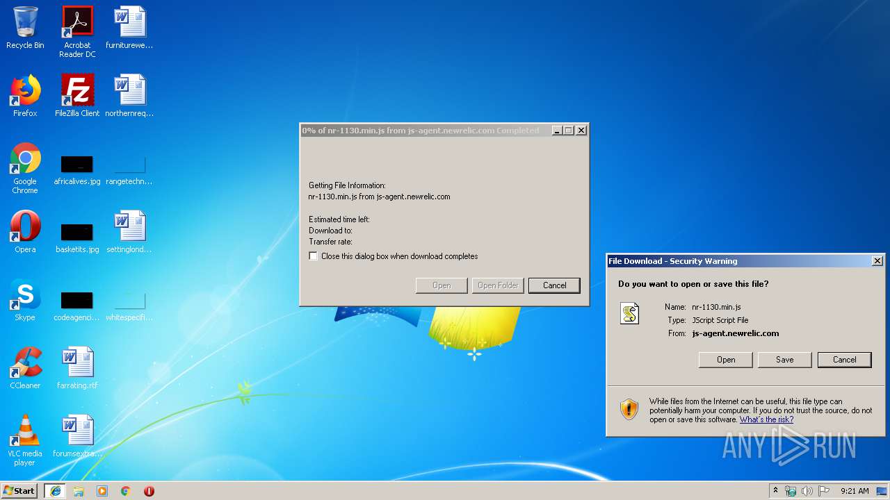
Task: Click the network tray icon
Action: point(791,491)
